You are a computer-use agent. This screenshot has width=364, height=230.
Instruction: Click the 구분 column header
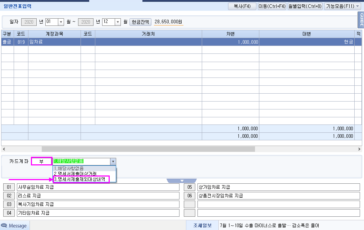(x=8, y=34)
